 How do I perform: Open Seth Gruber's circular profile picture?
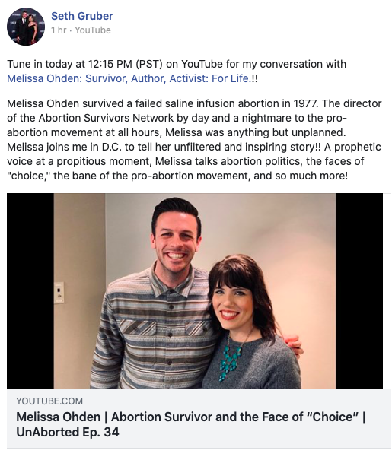pyautogui.click(x=26, y=27)
